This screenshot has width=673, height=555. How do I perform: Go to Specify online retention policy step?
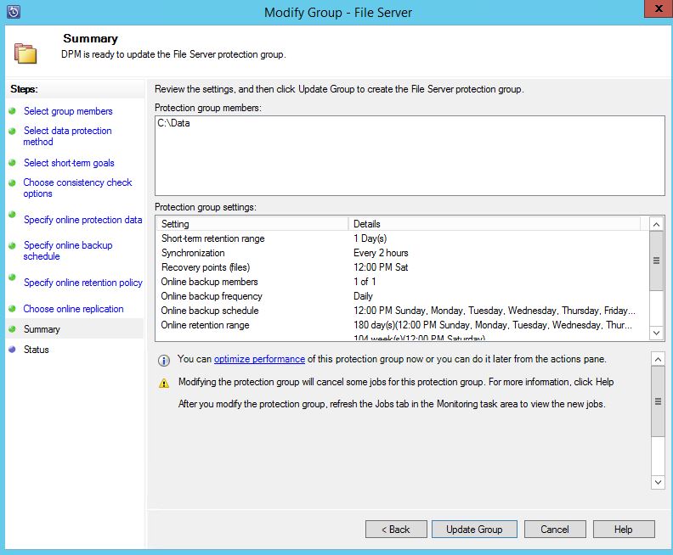coord(82,283)
